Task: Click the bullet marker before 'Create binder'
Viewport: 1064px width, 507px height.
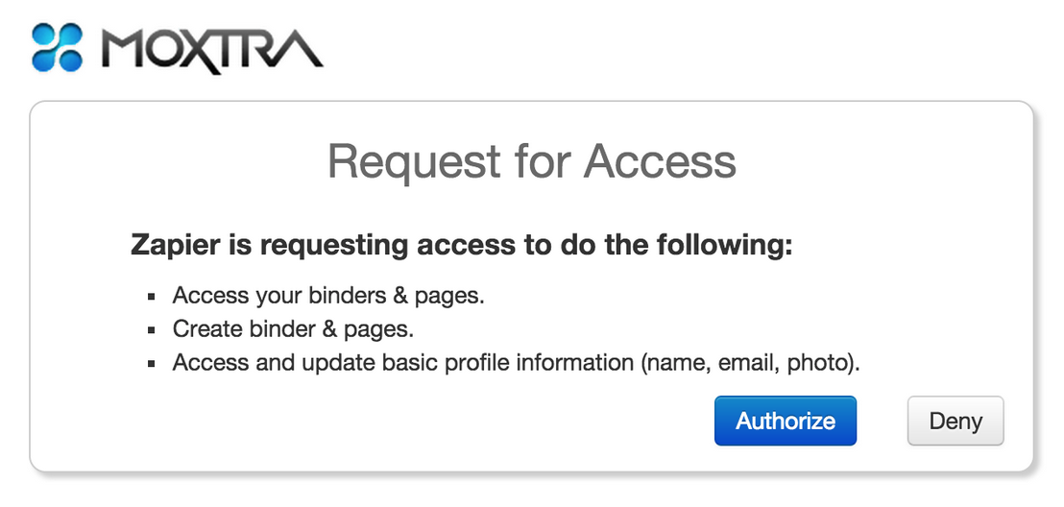Action: coord(152,330)
